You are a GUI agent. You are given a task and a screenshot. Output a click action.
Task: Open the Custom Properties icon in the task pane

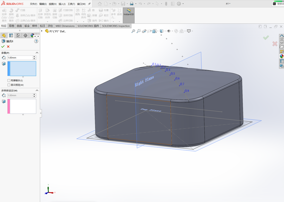pyautogui.click(x=282, y=61)
